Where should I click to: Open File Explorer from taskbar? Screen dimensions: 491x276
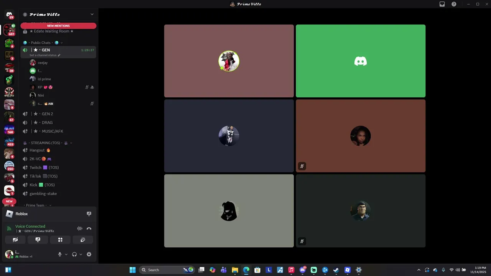click(x=235, y=270)
